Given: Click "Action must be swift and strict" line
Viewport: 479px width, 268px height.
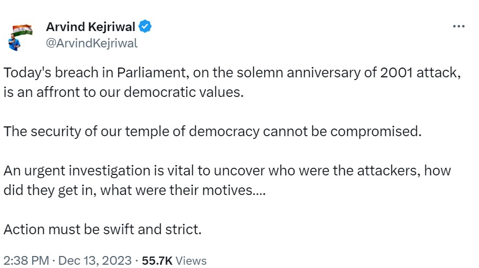Looking at the screenshot, I should point(102,229).
